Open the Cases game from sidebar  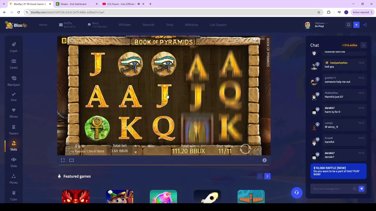click(x=14, y=64)
